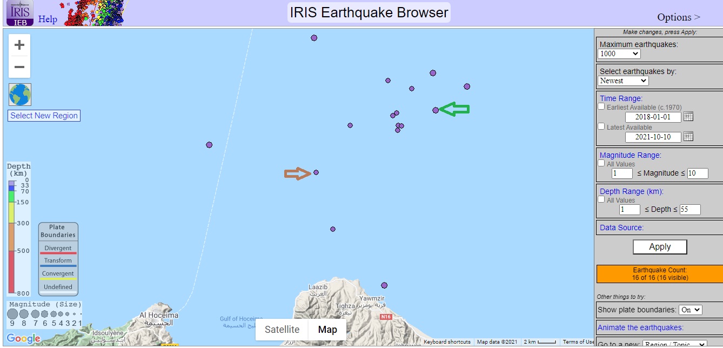Viewport: 723px width, 348px height.
Task: Switch map to Satellite view
Action: (x=282, y=330)
